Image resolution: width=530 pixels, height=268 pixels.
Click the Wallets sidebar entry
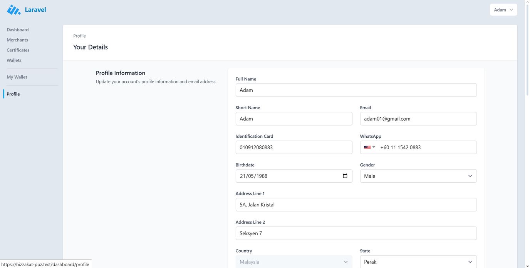(14, 60)
